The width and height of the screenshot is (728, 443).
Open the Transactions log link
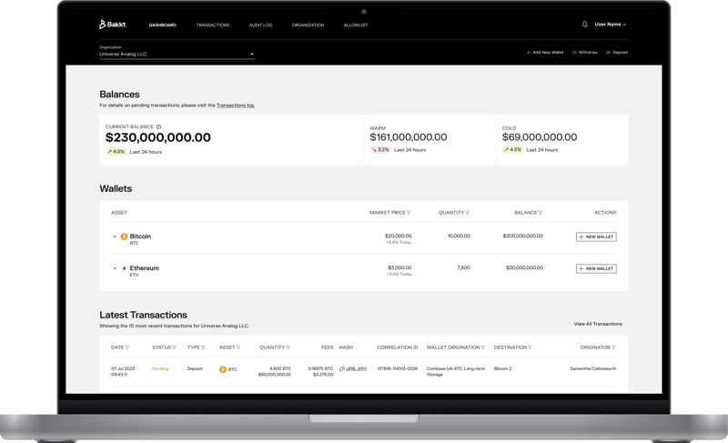(236, 106)
